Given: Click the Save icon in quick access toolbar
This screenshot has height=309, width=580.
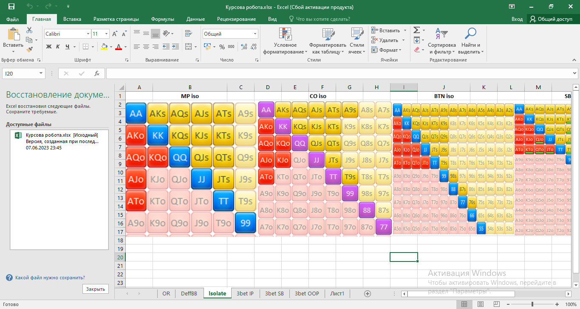Looking at the screenshot, I should click(11, 7).
